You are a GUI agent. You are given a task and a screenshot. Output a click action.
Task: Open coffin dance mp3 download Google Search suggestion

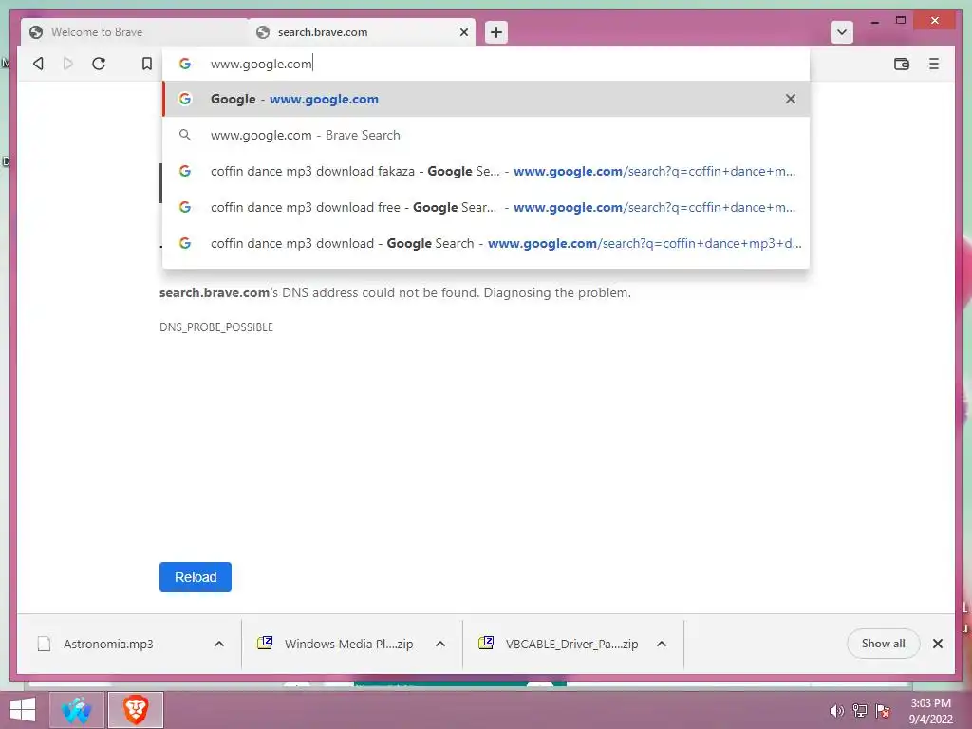485,243
